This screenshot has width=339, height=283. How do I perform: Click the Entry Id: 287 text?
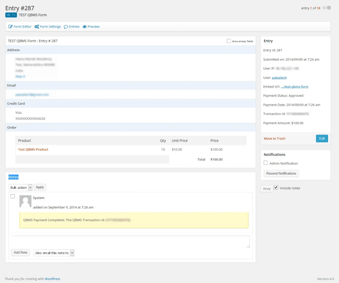pos(273,50)
